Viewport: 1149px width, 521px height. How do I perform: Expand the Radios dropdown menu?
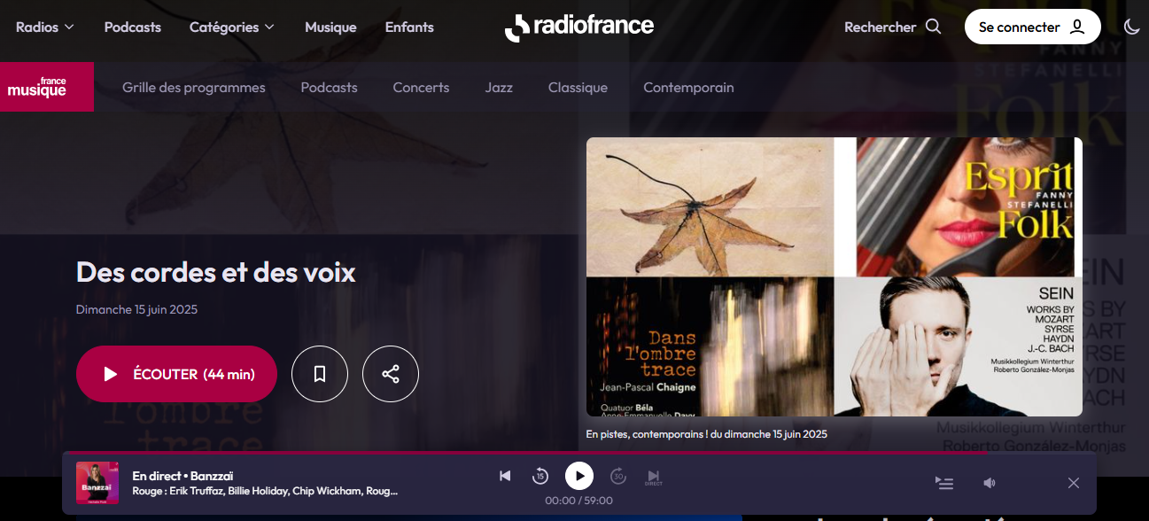click(45, 27)
